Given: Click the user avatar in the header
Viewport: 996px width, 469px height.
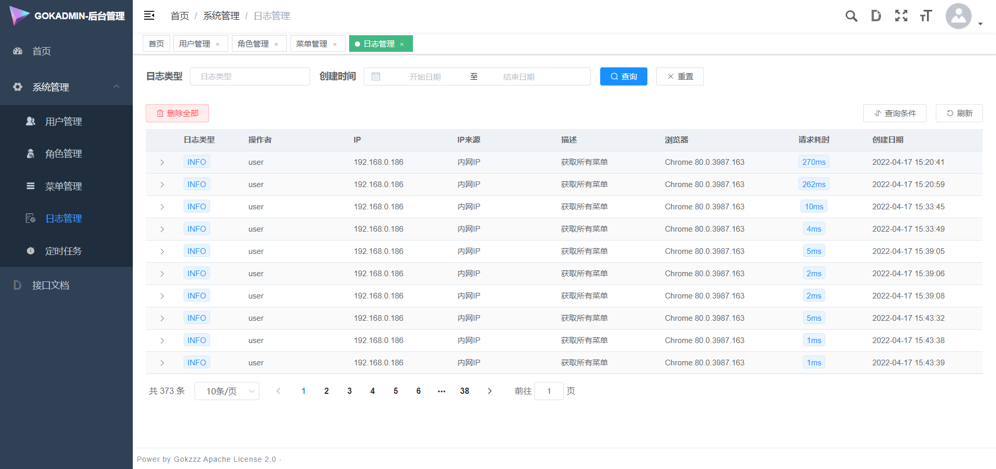Looking at the screenshot, I should click(x=958, y=16).
